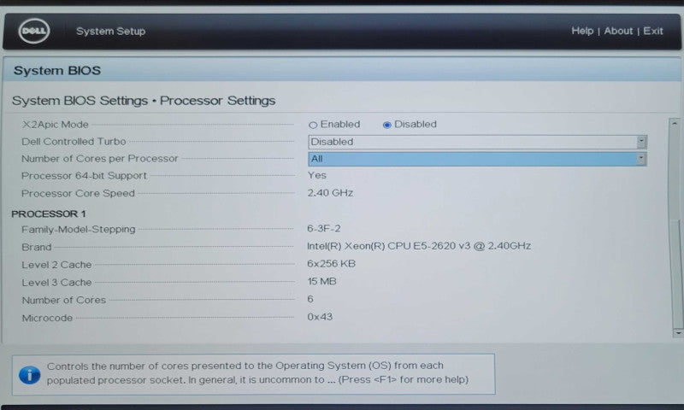
Task: Click the blue info icon in help box
Action: [30, 375]
